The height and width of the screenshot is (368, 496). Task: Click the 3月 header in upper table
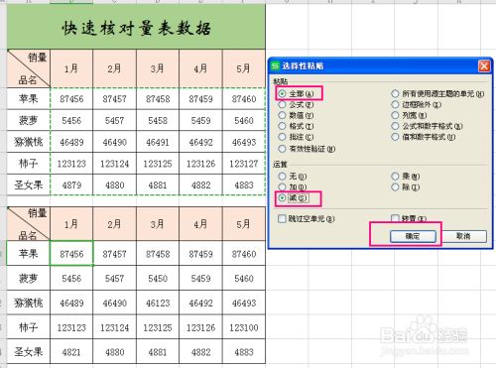[158, 68]
